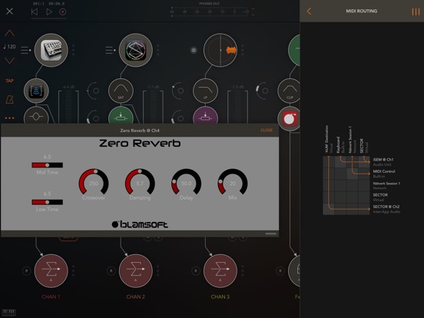Toggle the R record-arm button on CHAN 1
The width and height of the screenshot is (424, 318).
(x=26, y=270)
